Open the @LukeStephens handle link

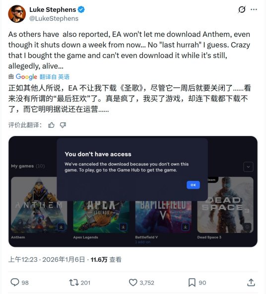(54, 18)
